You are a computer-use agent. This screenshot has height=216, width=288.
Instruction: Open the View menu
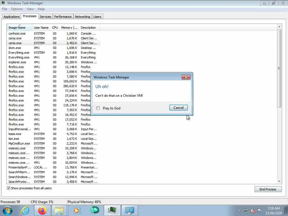coord(30,9)
